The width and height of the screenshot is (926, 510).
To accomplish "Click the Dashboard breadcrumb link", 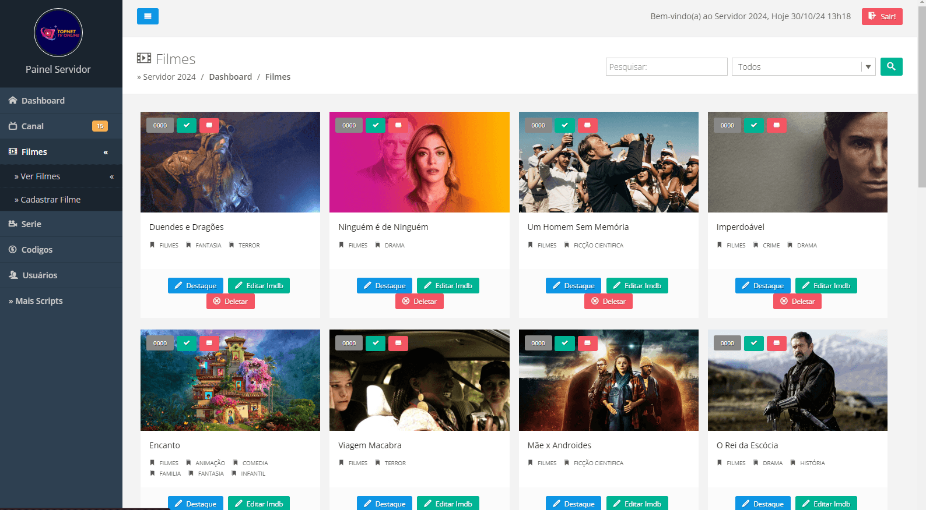I will tap(230, 77).
